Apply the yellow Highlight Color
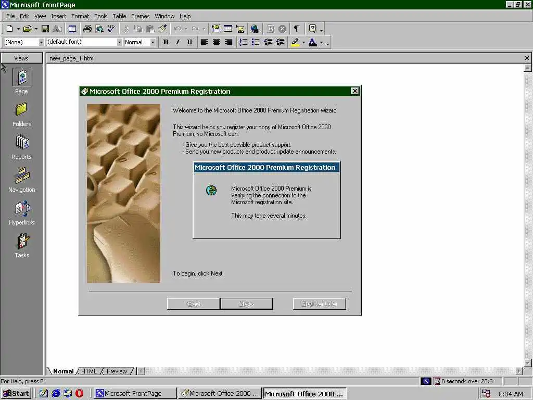The height and width of the screenshot is (400, 533). (x=295, y=42)
